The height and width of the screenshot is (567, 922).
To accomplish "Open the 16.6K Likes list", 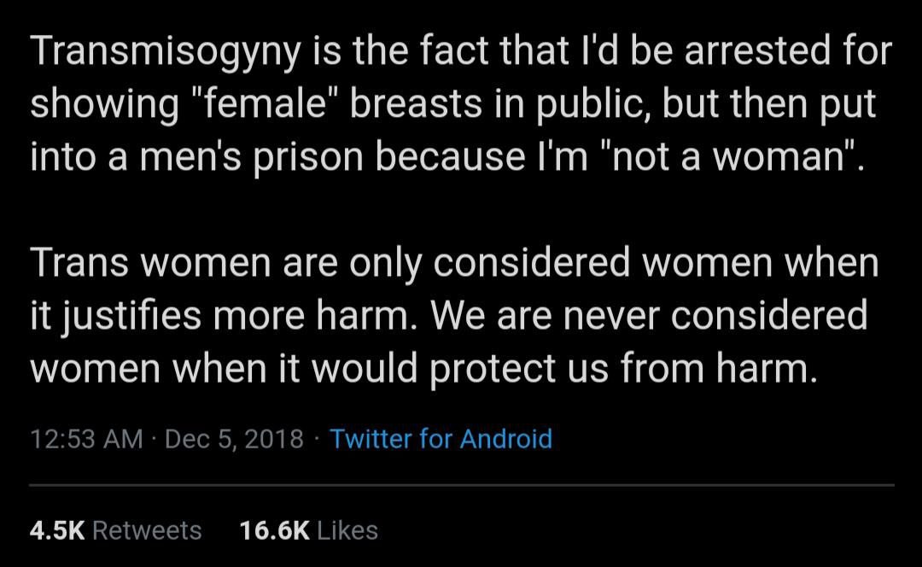I will 308,530.
